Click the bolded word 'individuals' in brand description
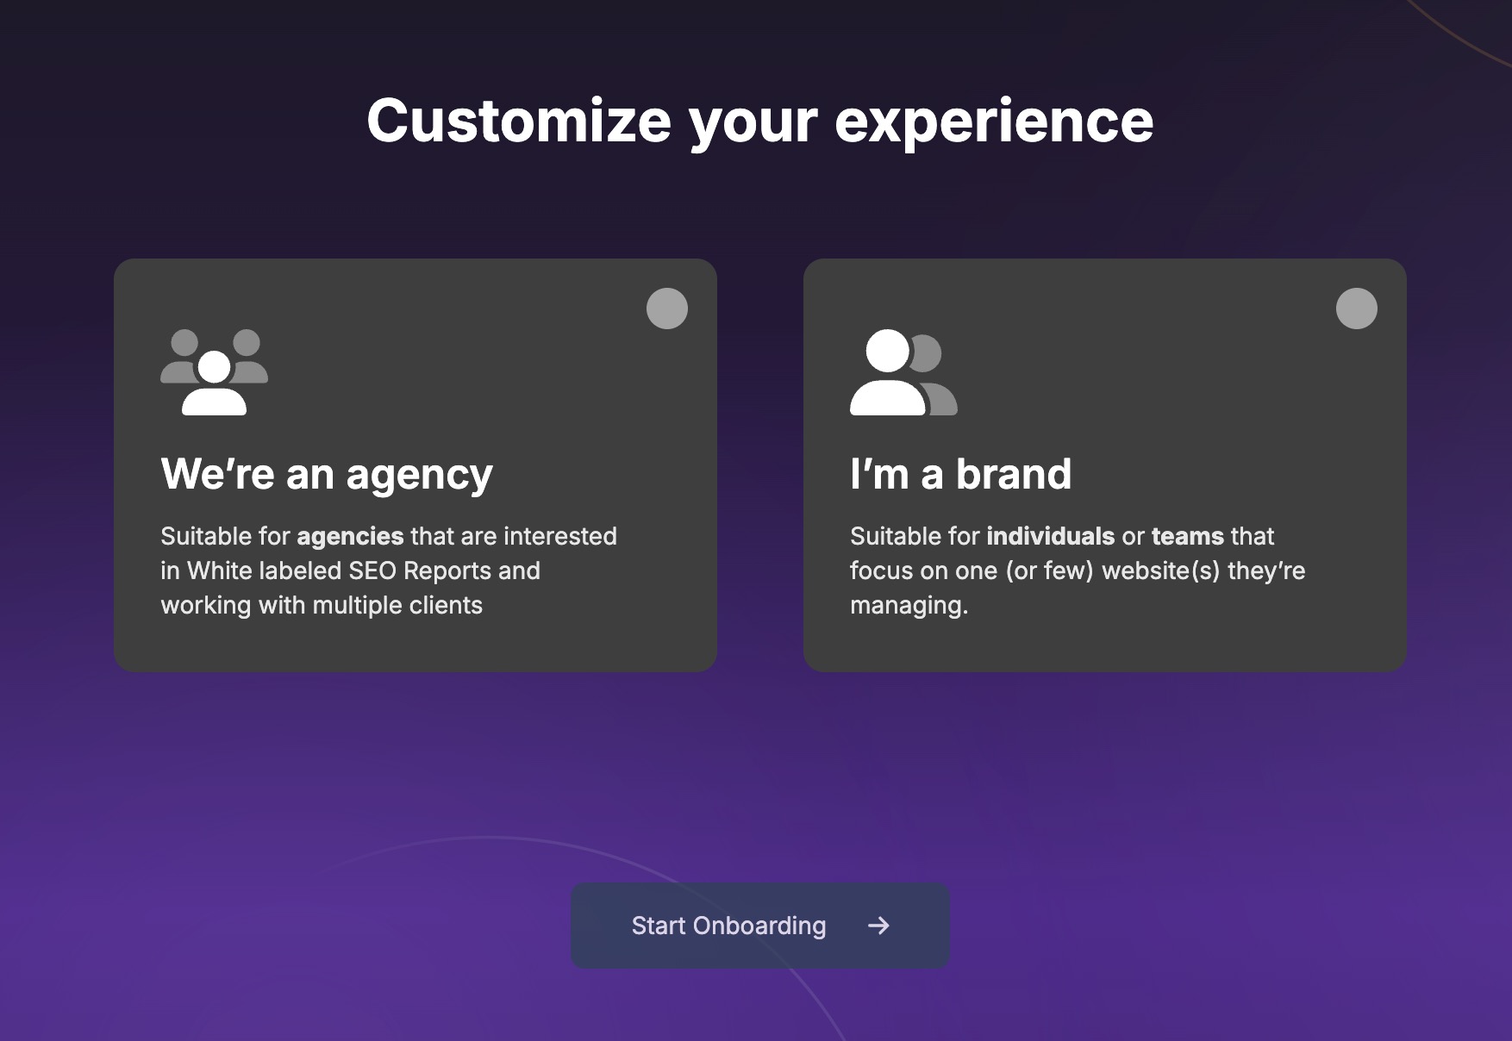This screenshot has width=1512, height=1041. [1050, 536]
